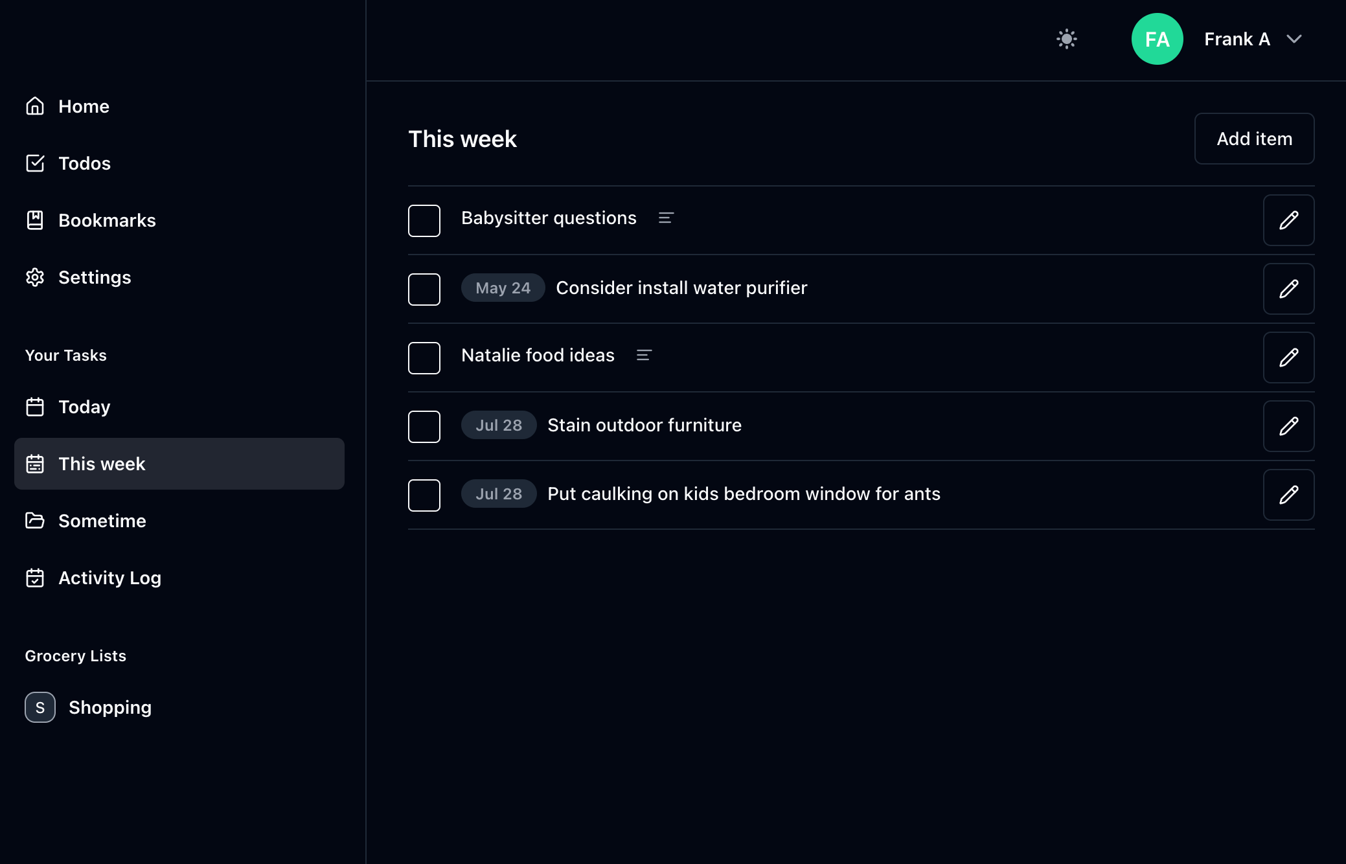Click the edit icon for Babysitter questions
The height and width of the screenshot is (864, 1346).
pos(1288,220)
